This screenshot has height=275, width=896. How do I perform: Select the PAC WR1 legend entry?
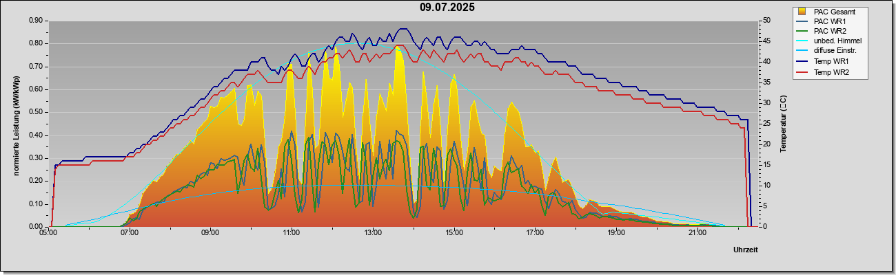tap(822, 22)
